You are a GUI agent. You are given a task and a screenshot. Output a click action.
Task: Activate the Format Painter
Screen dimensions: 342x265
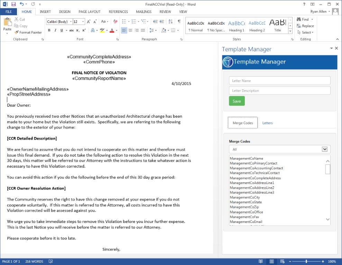coord(28,32)
